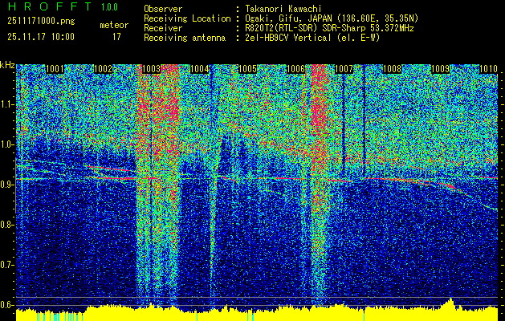The height and width of the screenshot is (321, 505).
Task: Click the meteor label
Action: (114, 25)
